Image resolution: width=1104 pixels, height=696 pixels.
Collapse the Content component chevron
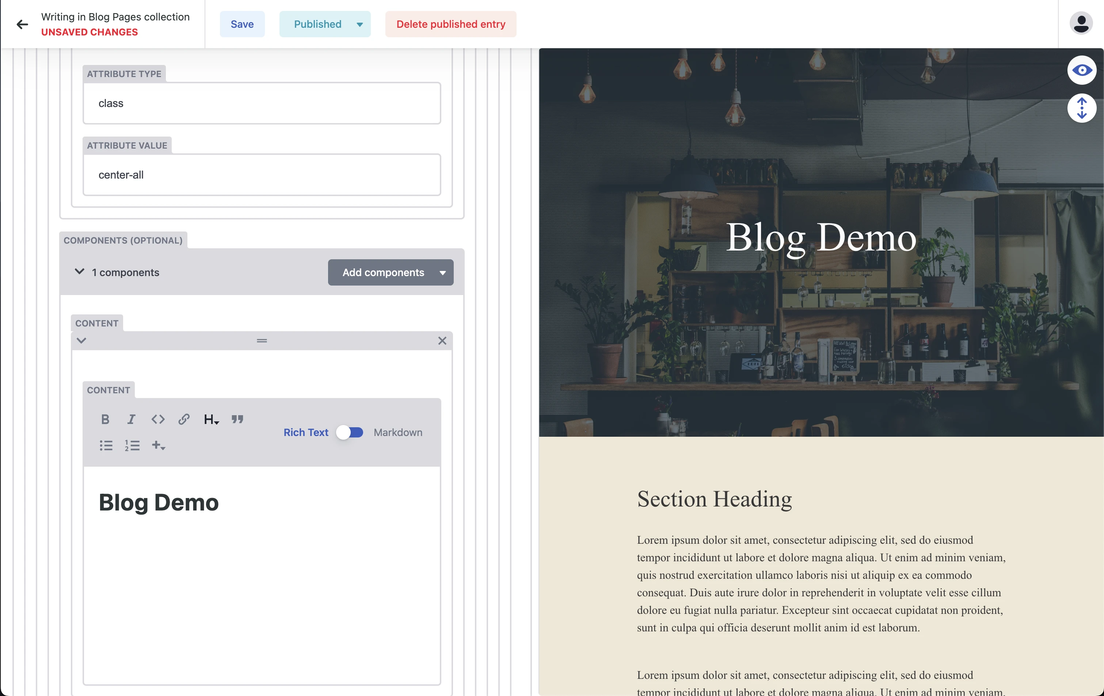(81, 341)
